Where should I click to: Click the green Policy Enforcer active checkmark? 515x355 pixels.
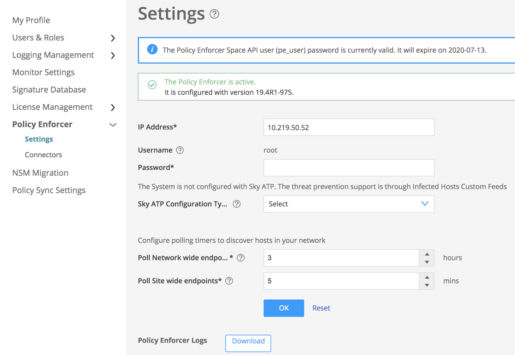pyautogui.click(x=152, y=85)
